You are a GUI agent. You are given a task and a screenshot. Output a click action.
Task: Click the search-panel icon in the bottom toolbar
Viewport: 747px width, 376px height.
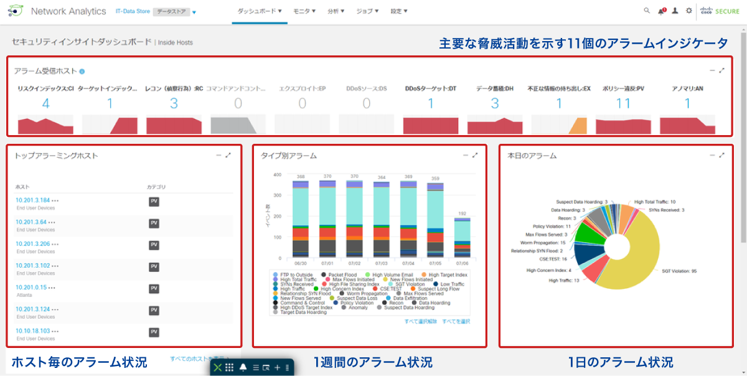coord(266,367)
